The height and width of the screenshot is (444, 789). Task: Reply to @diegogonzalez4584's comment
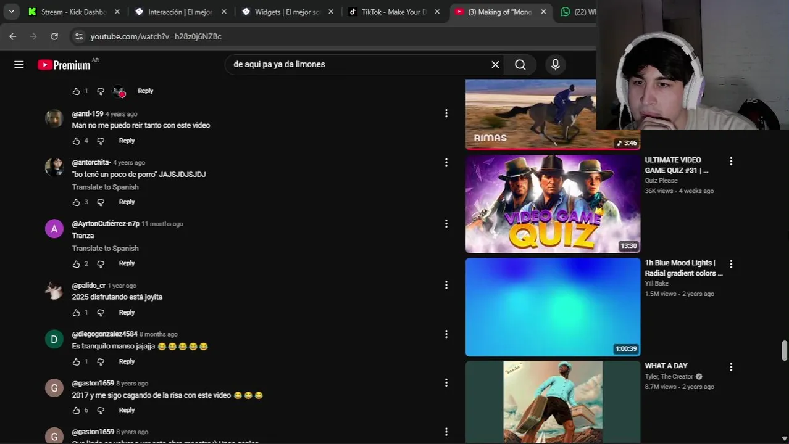(x=127, y=361)
